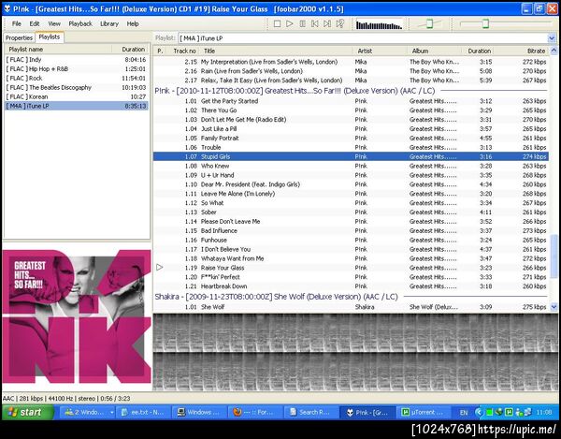561x439 pixels.
Task: Select track So What
Action: point(351,203)
